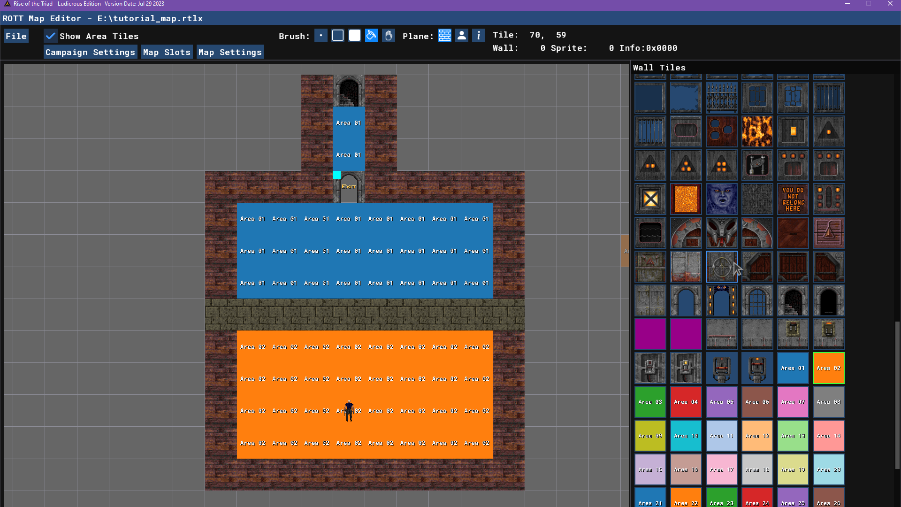Open Campaign Settings
Screen dimensions: 901x507
tap(90, 52)
